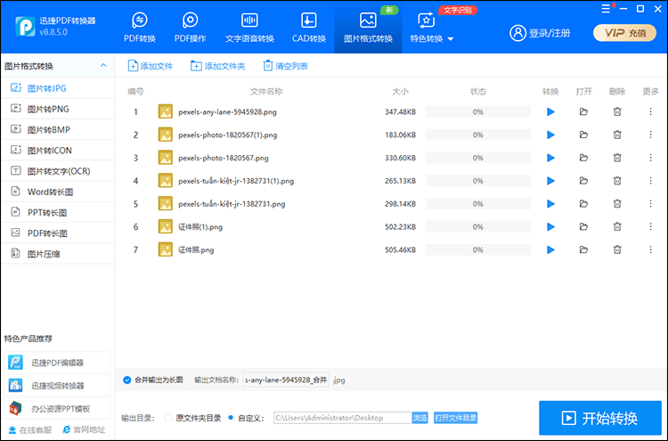Click the VIP 充值 button

(x=624, y=33)
